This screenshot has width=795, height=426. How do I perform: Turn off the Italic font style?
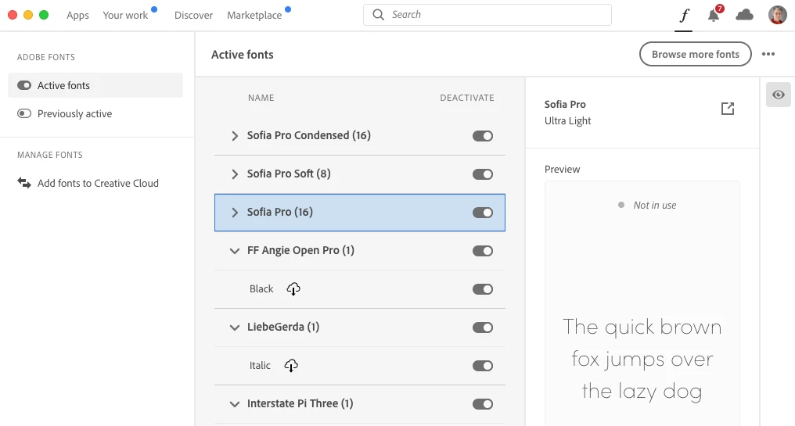pyautogui.click(x=483, y=366)
